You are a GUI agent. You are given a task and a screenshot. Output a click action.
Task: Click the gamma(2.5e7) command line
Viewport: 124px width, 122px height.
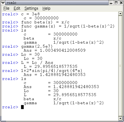pyautogui.click(x=37, y=46)
